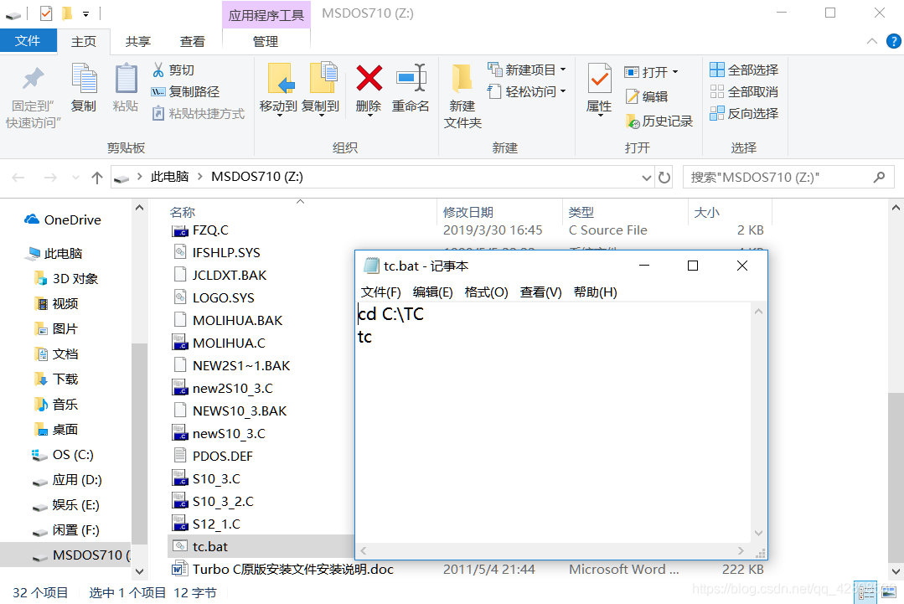Select 下载 folder in navigation pane
The image size is (904, 604).
[x=57, y=379]
